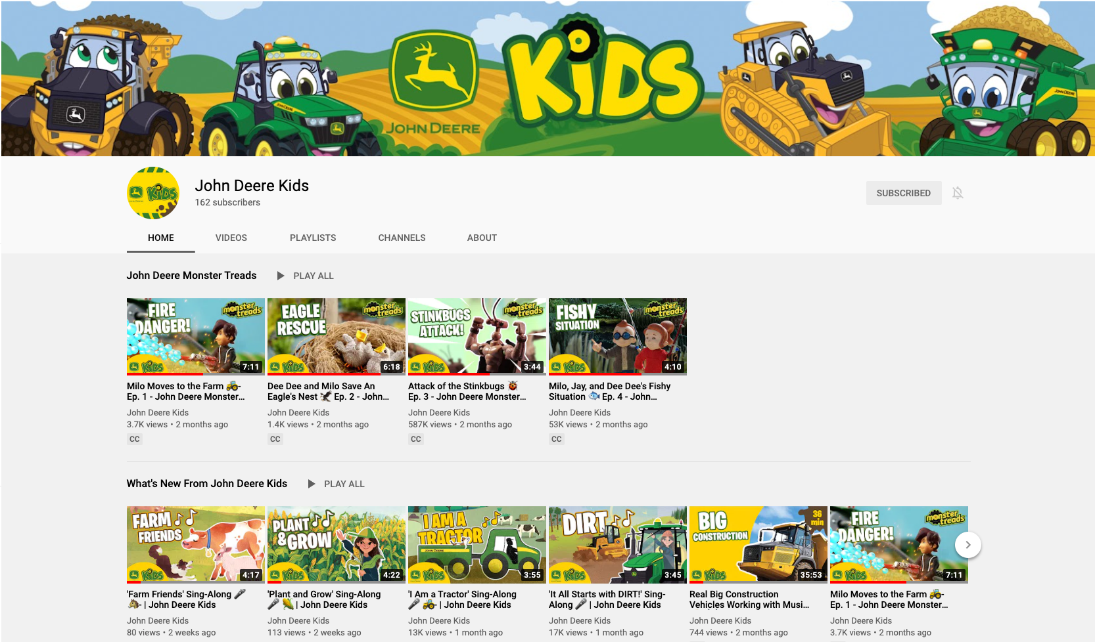Open I Am A Tractor video thumbnail
The height and width of the screenshot is (642, 1095).
(477, 545)
